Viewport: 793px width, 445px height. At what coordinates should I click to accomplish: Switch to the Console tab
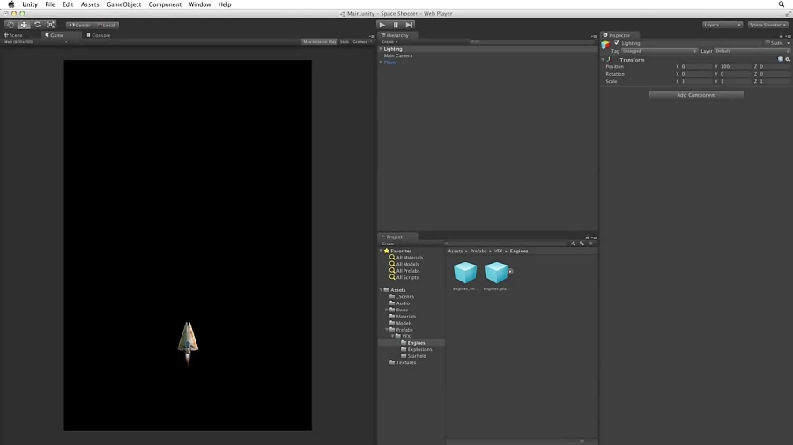coord(99,35)
